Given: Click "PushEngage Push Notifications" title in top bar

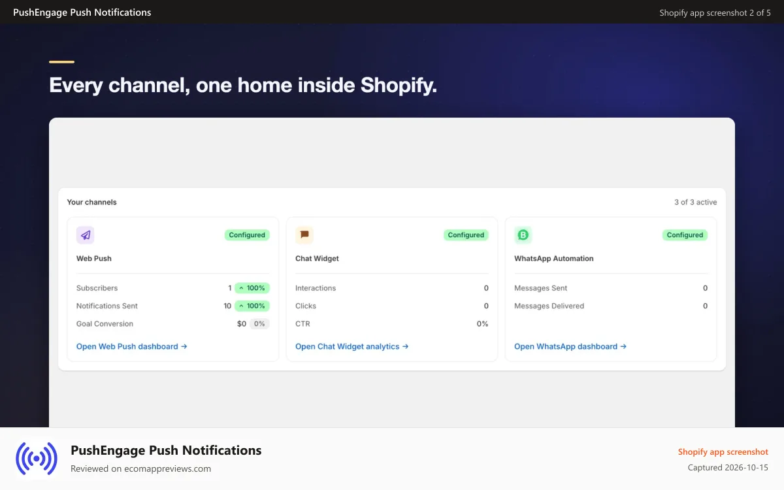Looking at the screenshot, I should [x=82, y=12].
